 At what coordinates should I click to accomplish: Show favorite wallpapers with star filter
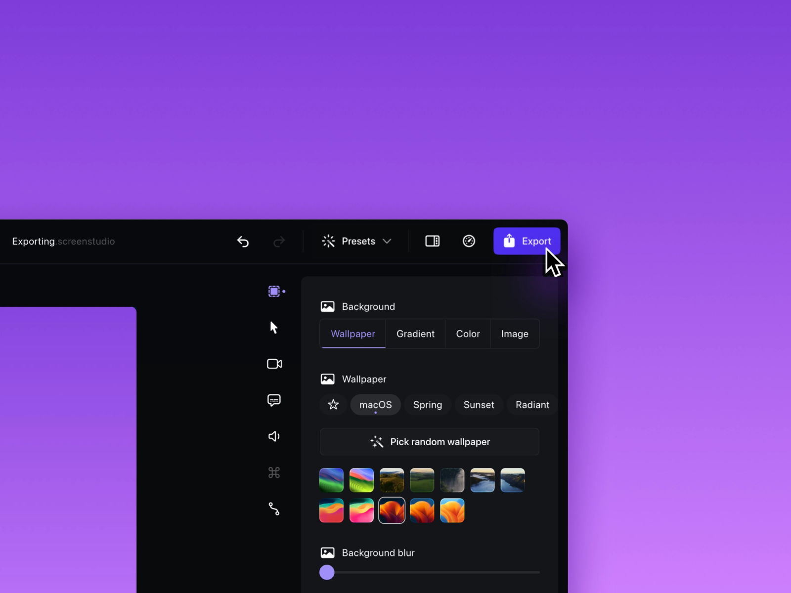click(x=333, y=405)
